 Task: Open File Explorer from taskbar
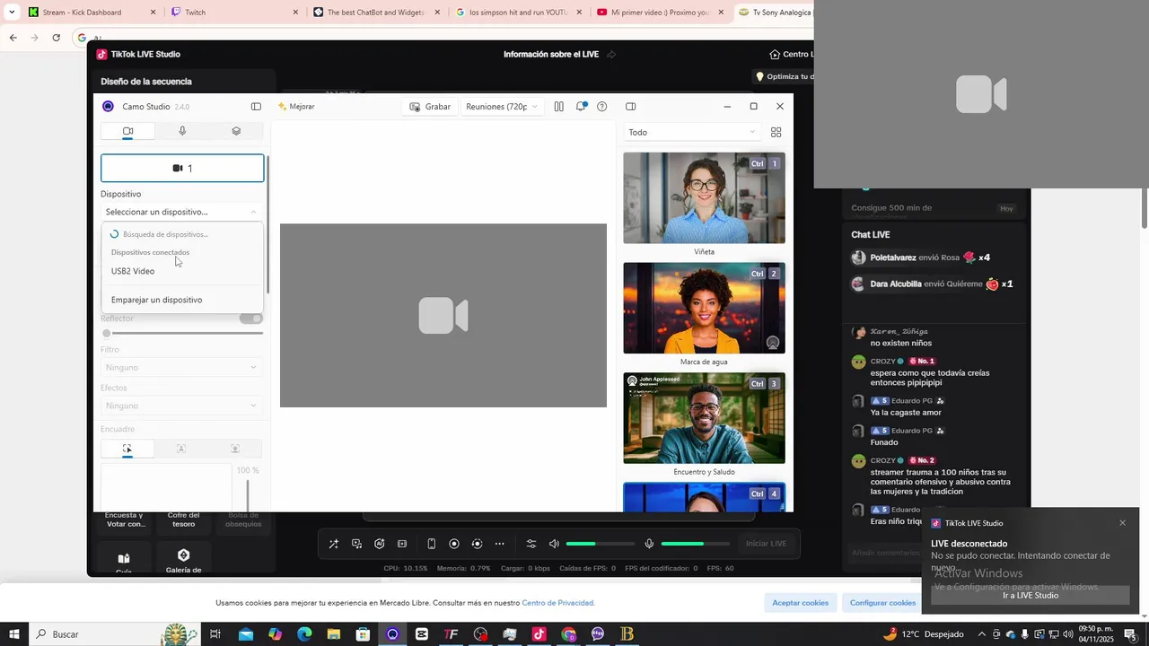point(333,634)
